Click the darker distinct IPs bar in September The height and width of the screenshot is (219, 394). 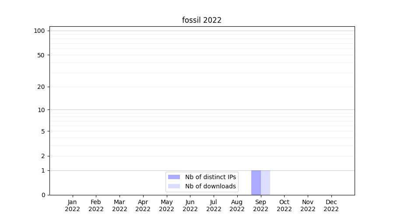pyautogui.click(x=256, y=183)
